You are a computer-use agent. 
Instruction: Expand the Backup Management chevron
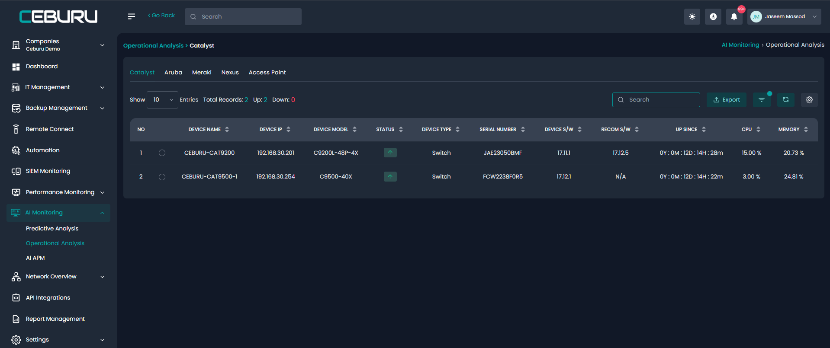pyautogui.click(x=103, y=108)
